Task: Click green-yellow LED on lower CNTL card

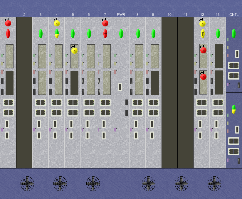Action: click(x=233, y=109)
